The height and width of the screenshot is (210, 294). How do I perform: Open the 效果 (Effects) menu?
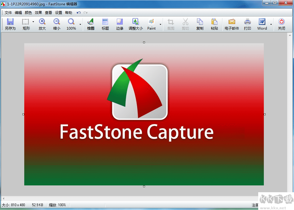38,12
